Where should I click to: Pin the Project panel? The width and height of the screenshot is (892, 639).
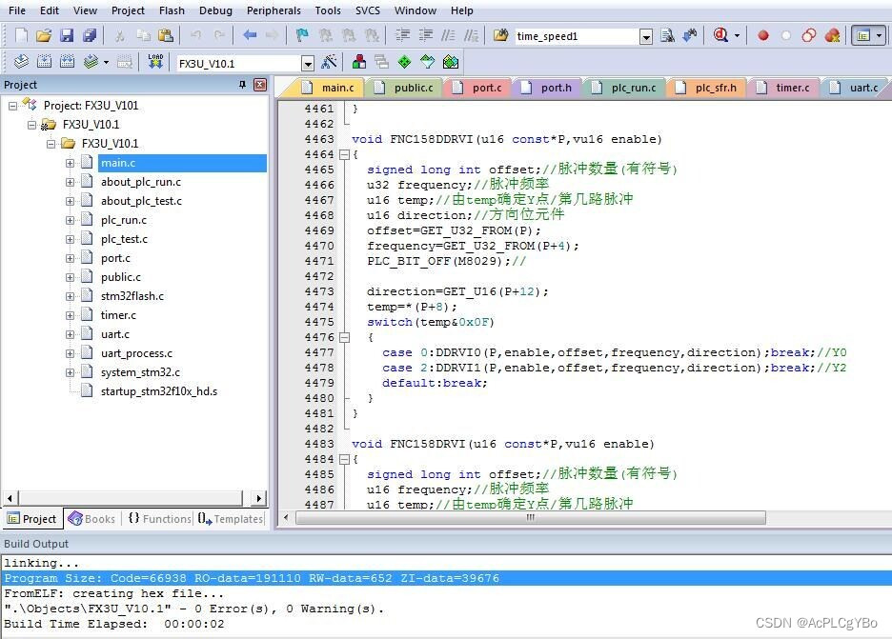click(x=242, y=85)
